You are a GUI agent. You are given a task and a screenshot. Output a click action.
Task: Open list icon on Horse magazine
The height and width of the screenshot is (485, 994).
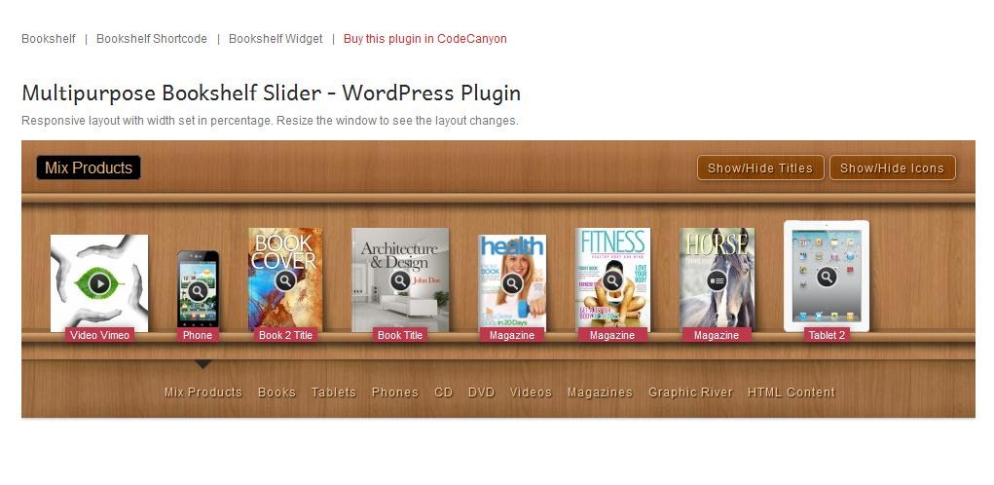tap(717, 280)
